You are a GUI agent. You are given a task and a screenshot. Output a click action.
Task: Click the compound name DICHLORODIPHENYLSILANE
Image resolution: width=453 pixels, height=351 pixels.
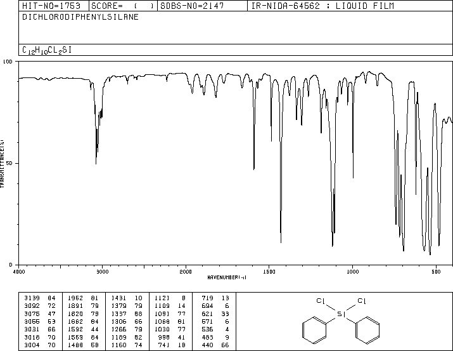(80, 17)
